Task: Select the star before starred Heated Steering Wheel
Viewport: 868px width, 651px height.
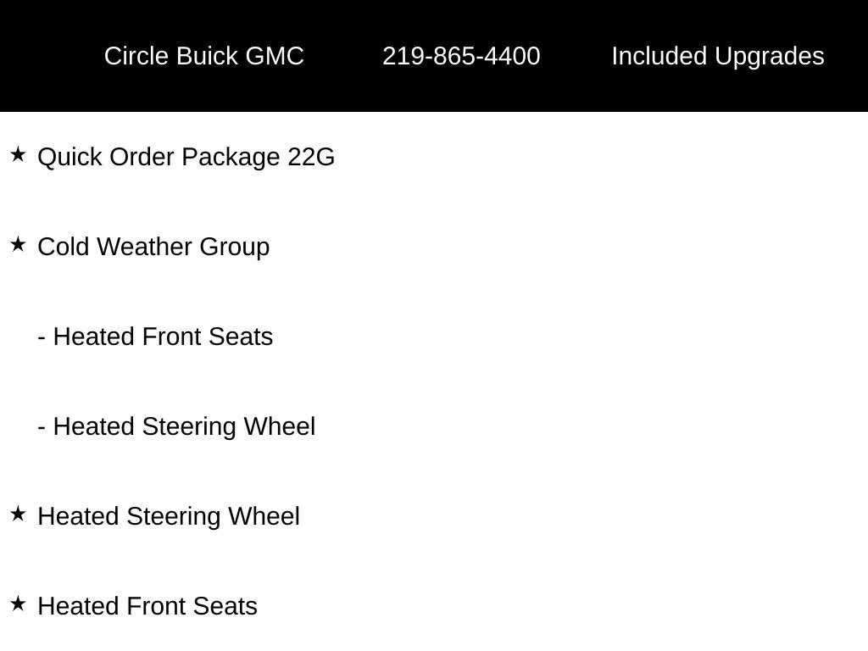Action: point(19,514)
